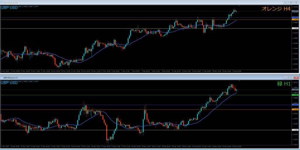Minimize the GBPUSD H1 chart window
This screenshot has width=300, height=150.
point(286,78)
